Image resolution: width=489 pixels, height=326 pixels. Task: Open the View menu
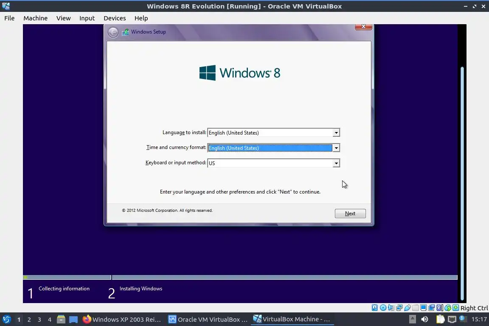(63, 18)
